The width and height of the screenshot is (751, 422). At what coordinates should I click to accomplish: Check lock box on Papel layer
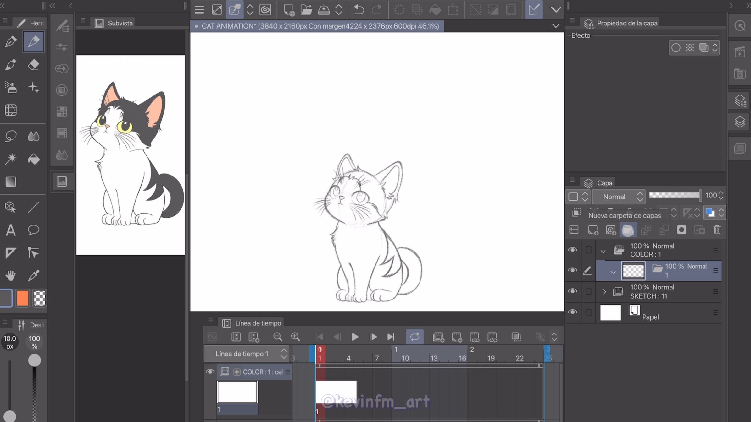tap(589, 312)
